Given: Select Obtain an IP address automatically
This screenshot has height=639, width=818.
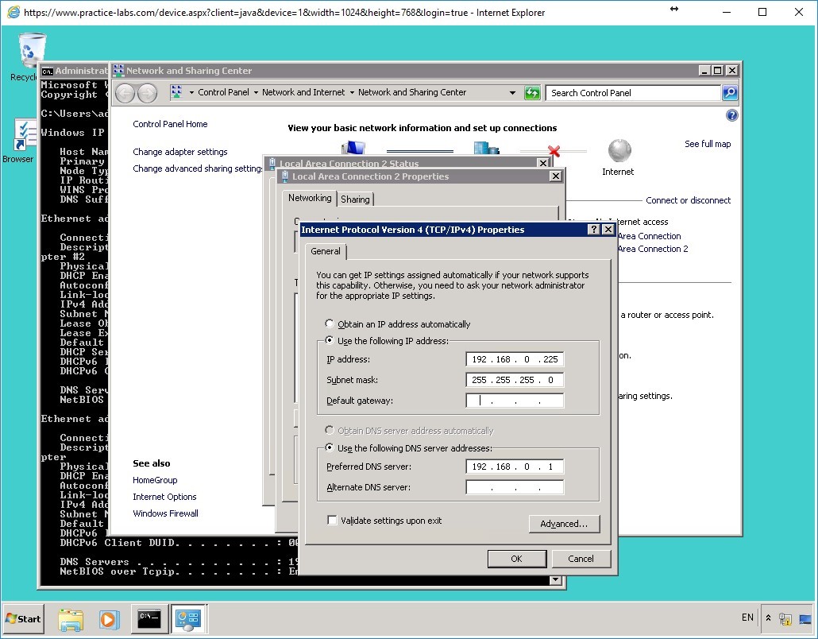Looking at the screenshot, I should (x=330, y=323).
